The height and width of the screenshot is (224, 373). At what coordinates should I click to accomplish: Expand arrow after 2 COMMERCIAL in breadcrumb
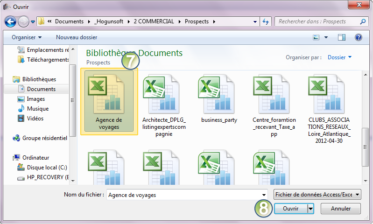179,21
